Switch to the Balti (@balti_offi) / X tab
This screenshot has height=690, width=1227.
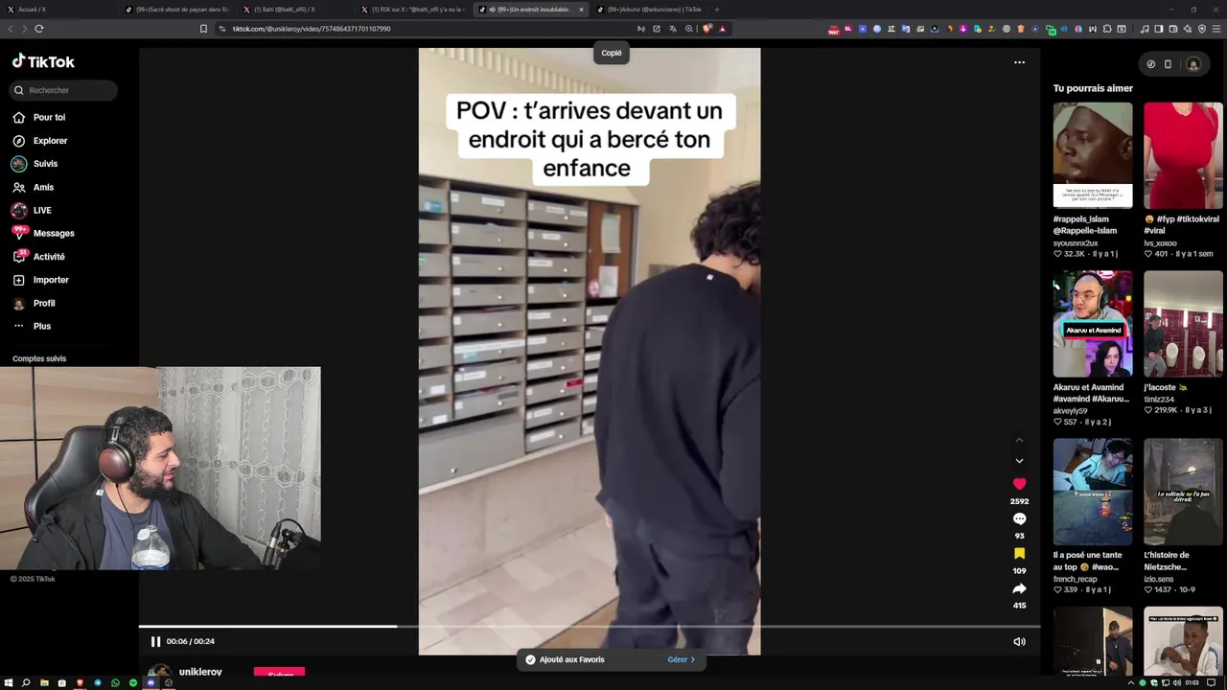[296, 10]
